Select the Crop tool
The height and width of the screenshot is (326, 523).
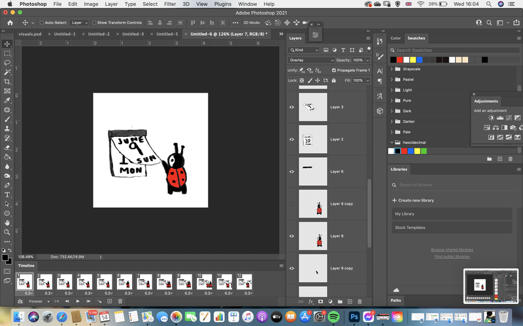coord(7,81)
